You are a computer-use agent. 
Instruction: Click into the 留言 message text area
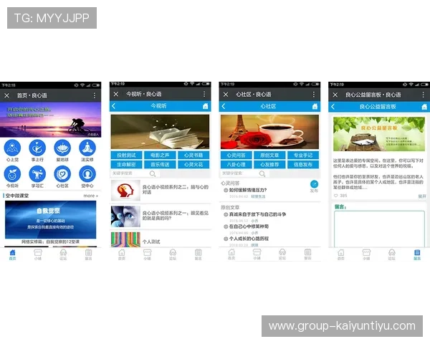pos(379,229)
